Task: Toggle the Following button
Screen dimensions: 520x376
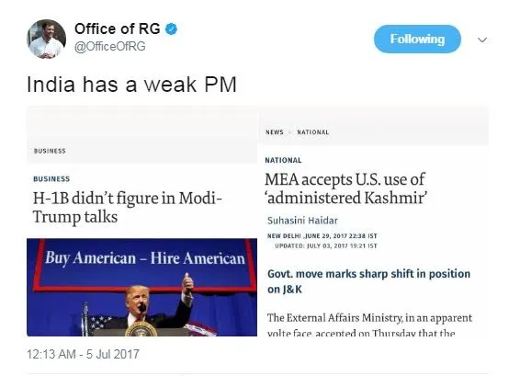Action: pos(417,39)
